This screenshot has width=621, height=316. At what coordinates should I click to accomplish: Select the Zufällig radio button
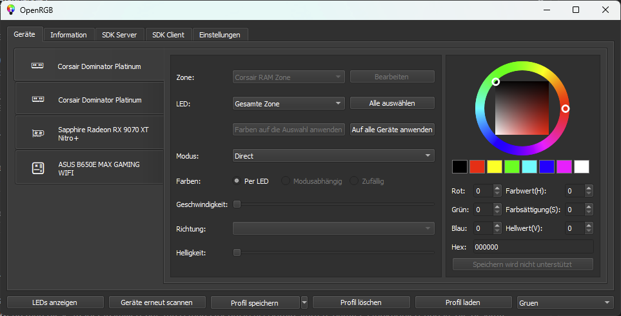(354, 181)
